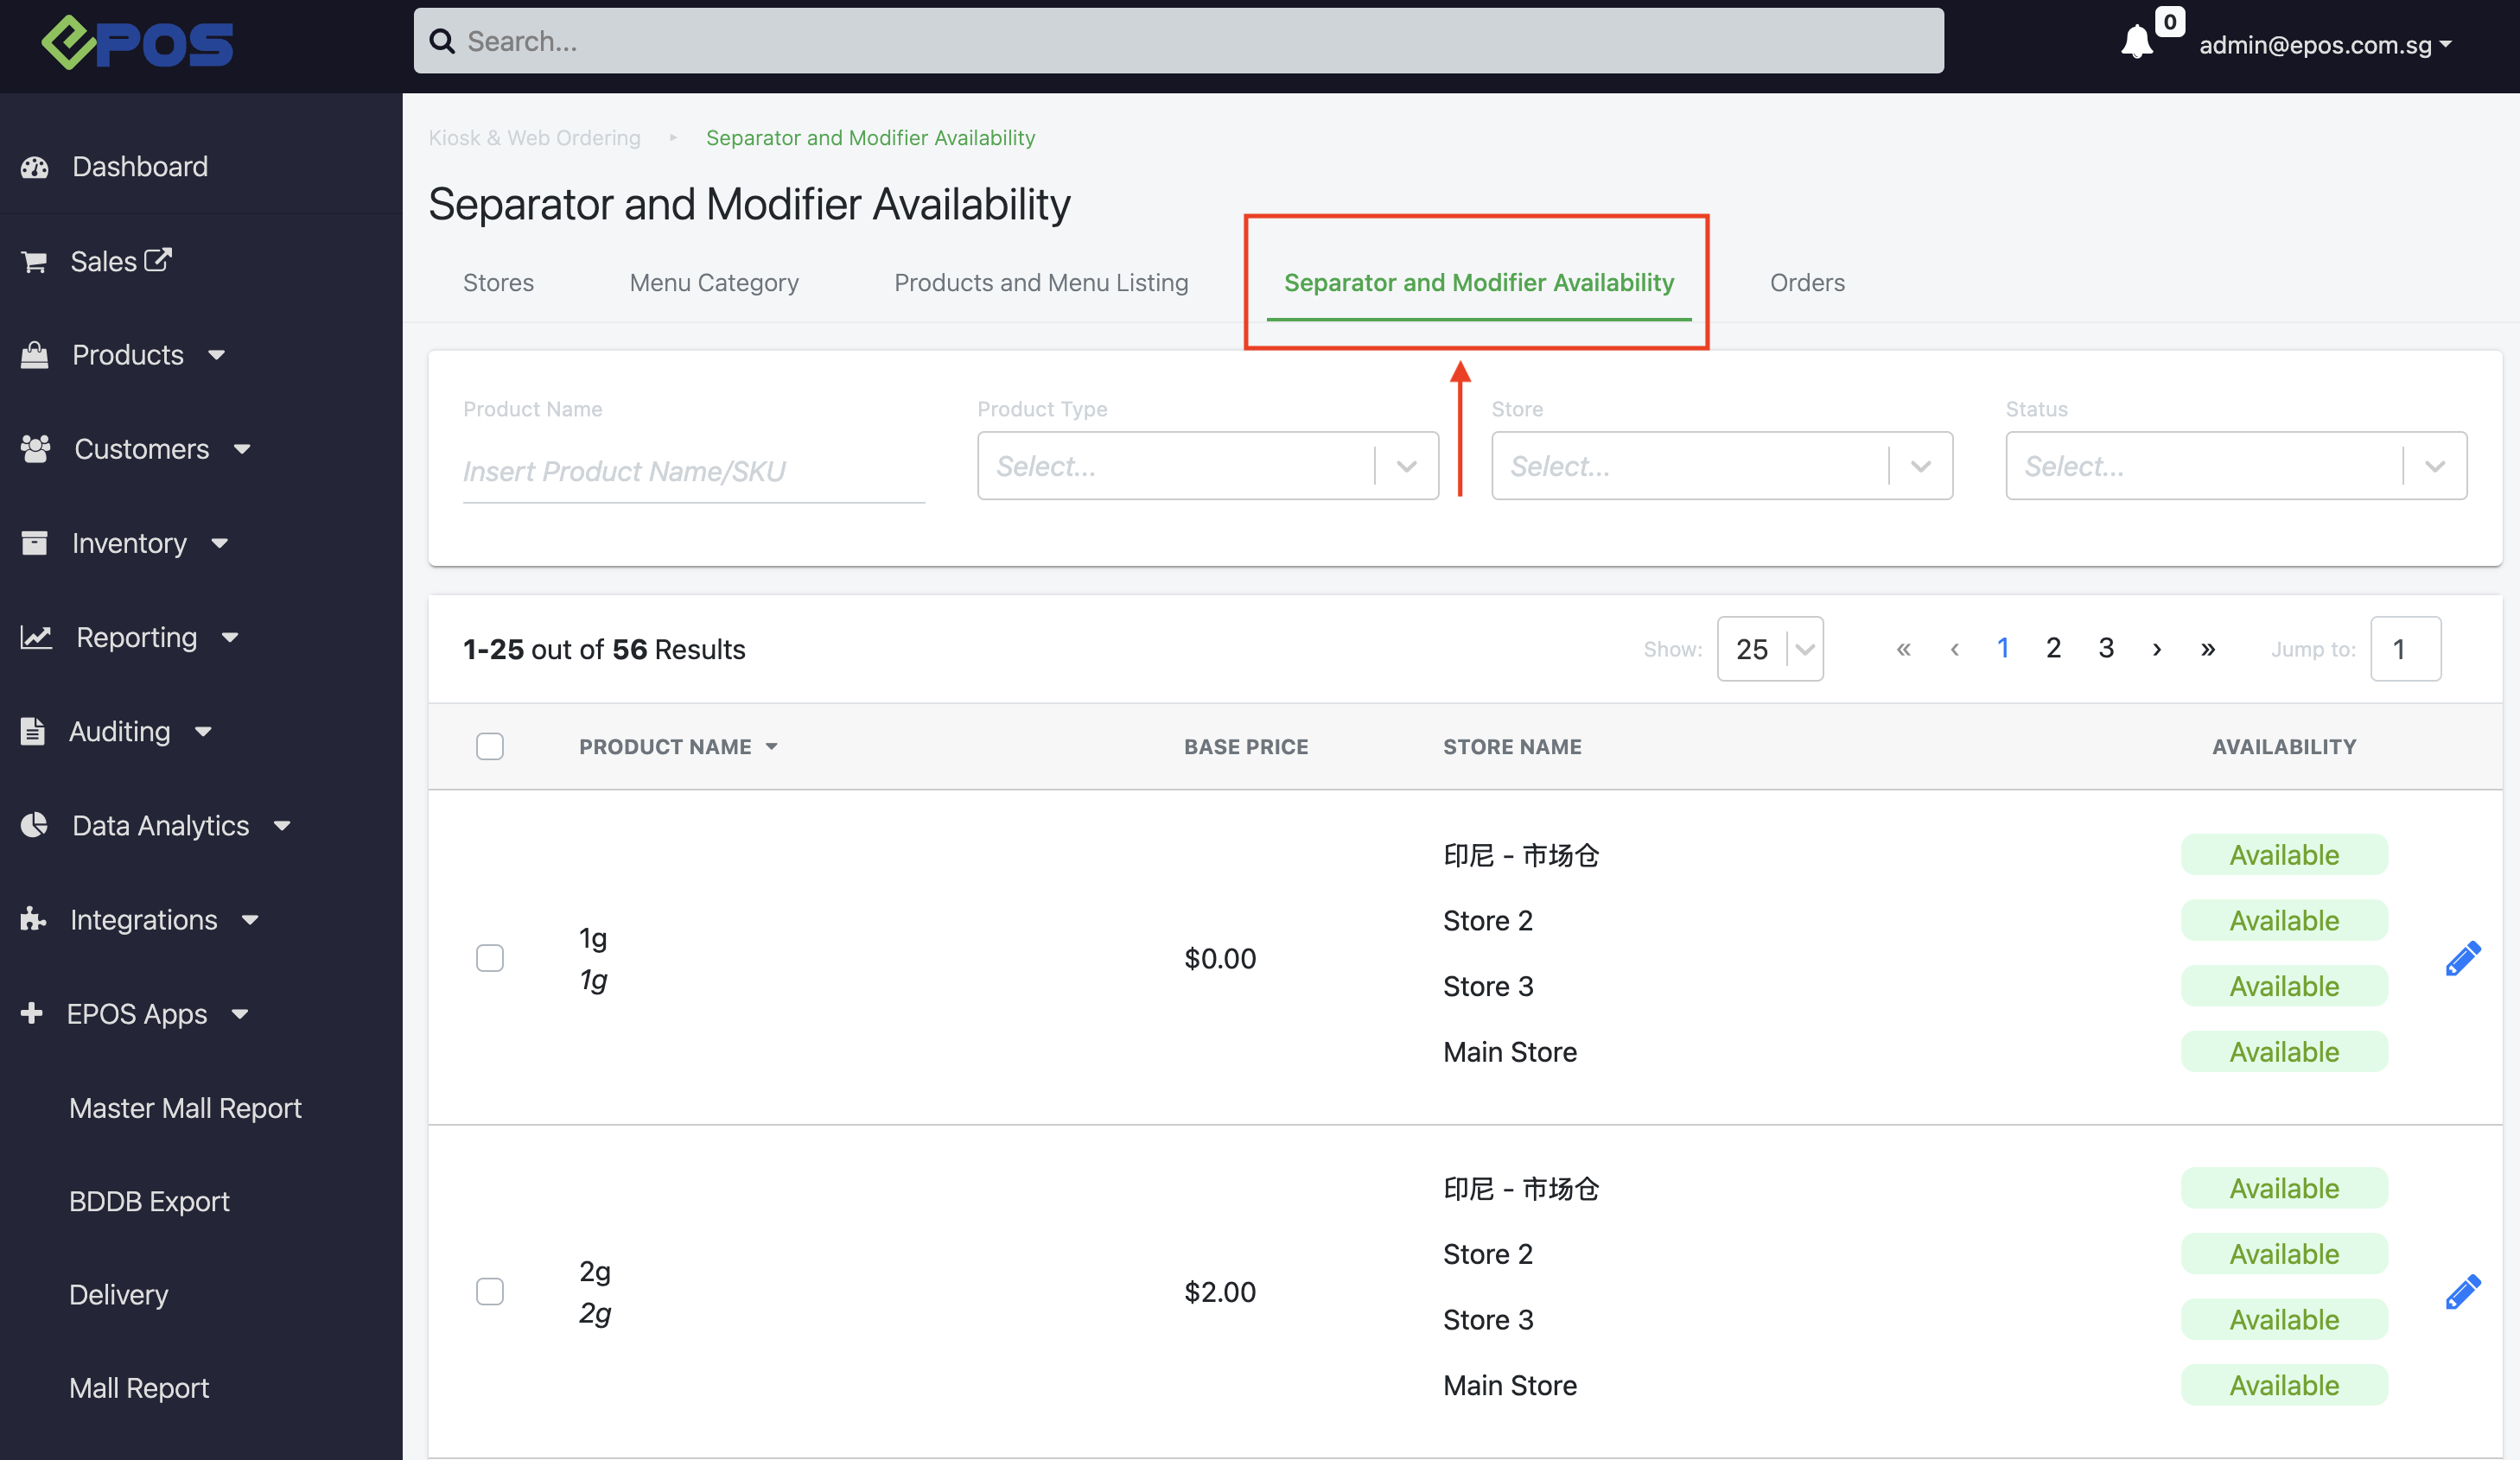The image size is (2520, 1460).
Task: Click the search magnifier icon
Action: point(442,41)
